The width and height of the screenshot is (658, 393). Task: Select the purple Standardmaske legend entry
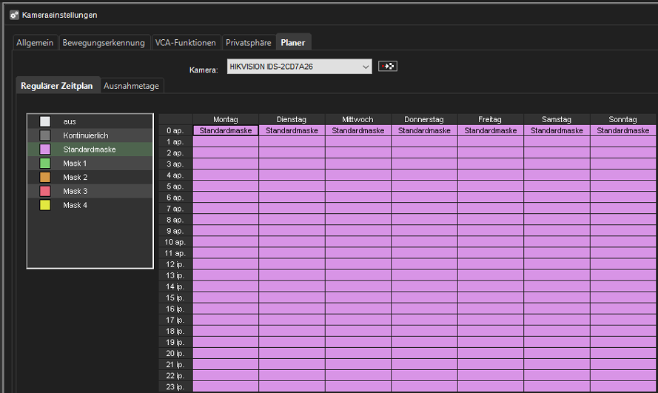point(89,150)
